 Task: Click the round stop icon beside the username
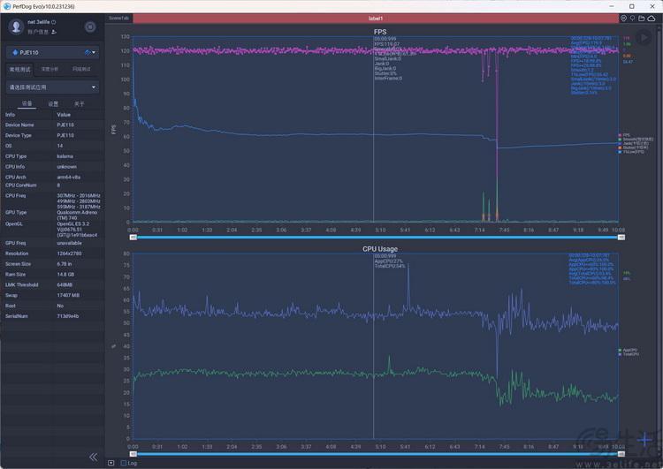point(90,27)
